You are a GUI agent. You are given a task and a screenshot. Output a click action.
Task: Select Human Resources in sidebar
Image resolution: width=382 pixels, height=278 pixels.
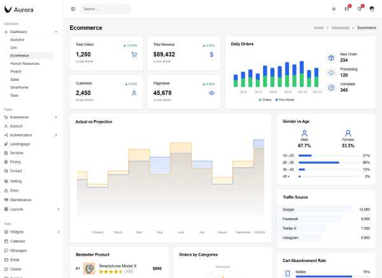click(25, 64)
